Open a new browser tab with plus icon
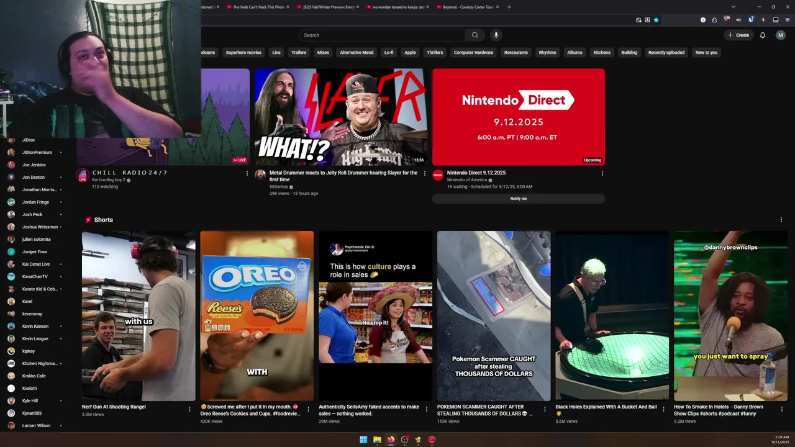The image size is (795, 447). [509, 7]
